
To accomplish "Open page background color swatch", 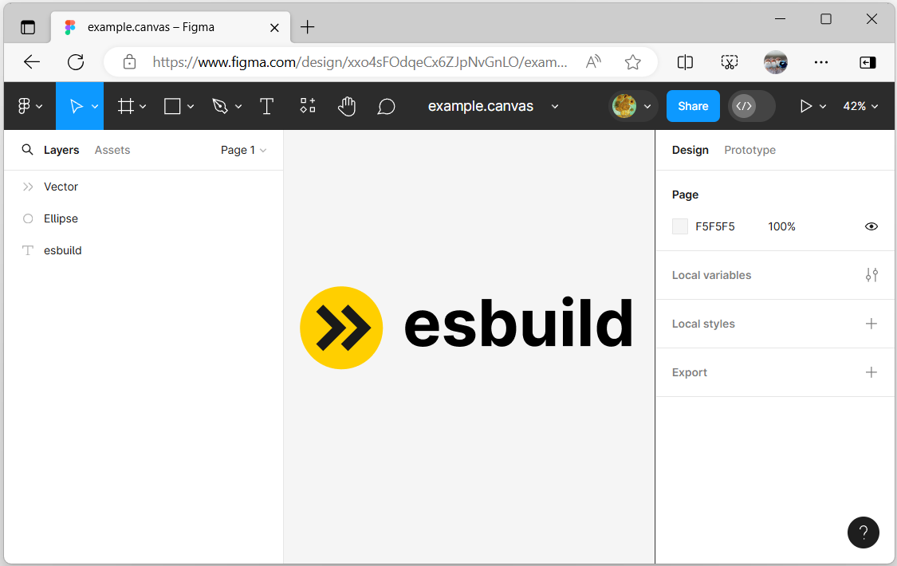I will tap(679, 226).
